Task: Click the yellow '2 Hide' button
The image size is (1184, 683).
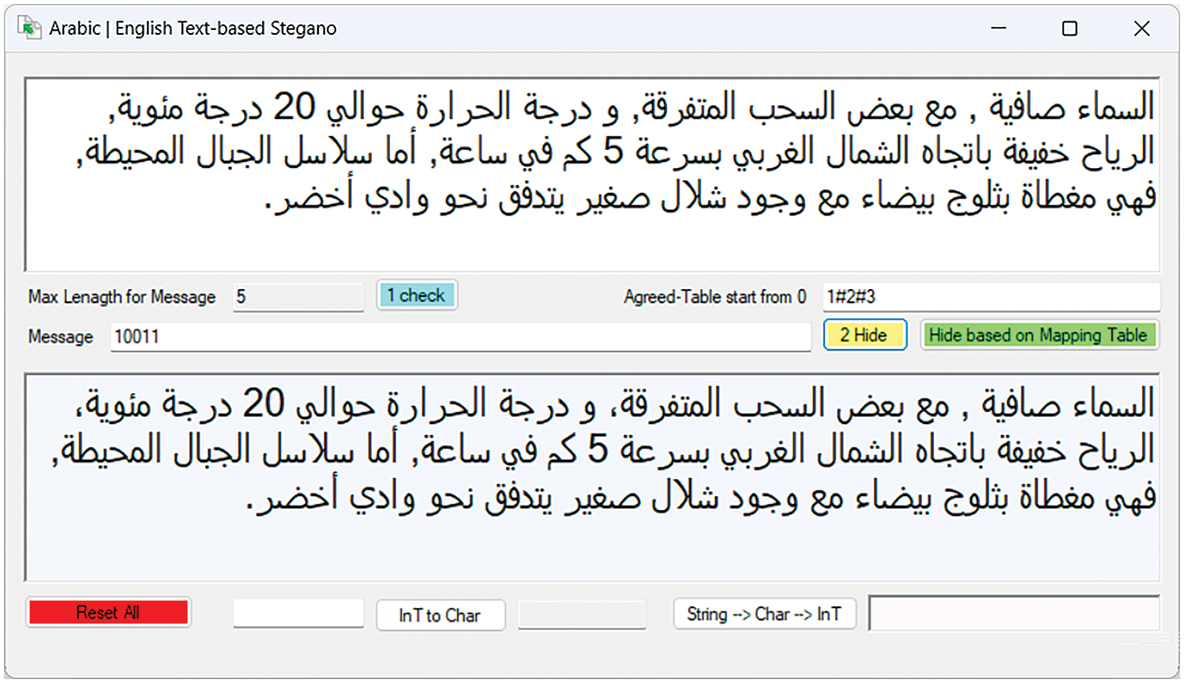Action: pyautogui.click(x=864, y=335)
